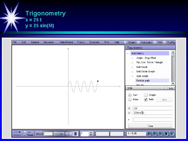
Task: Expand the Sin, Cos, Tan in Triangle node
Action: point(132,63)
